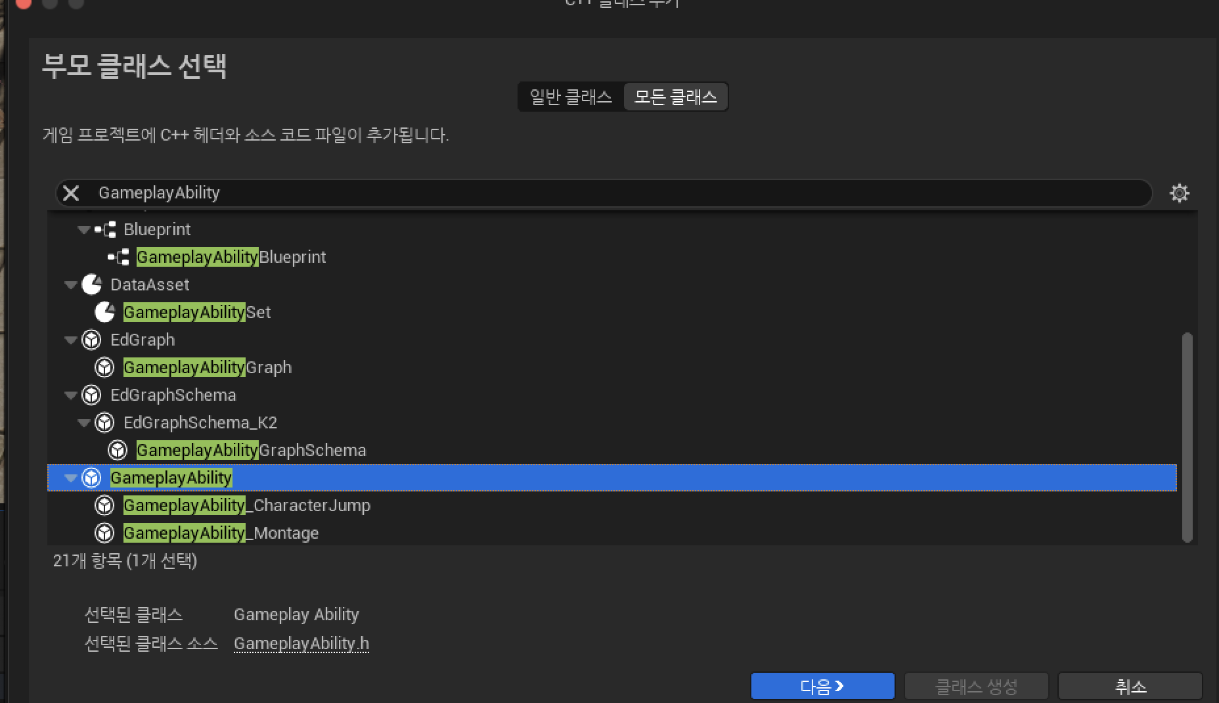The width and height of the screenshot is (1219, 703).
Task: Click the GameplayAbilityGraph object icon
Action: tap(104, 367)
